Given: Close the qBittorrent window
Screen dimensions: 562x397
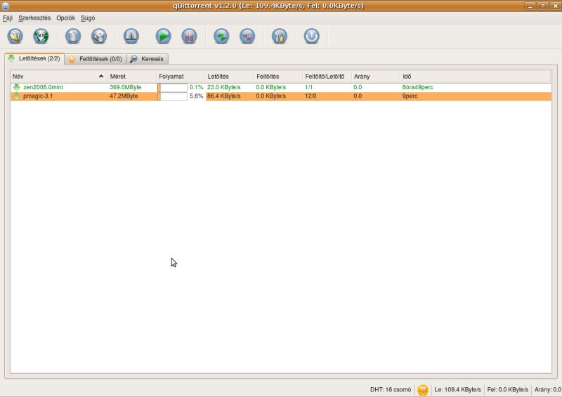Looking at the screenshot, I should pyautogui.click(x=556, y=6).
